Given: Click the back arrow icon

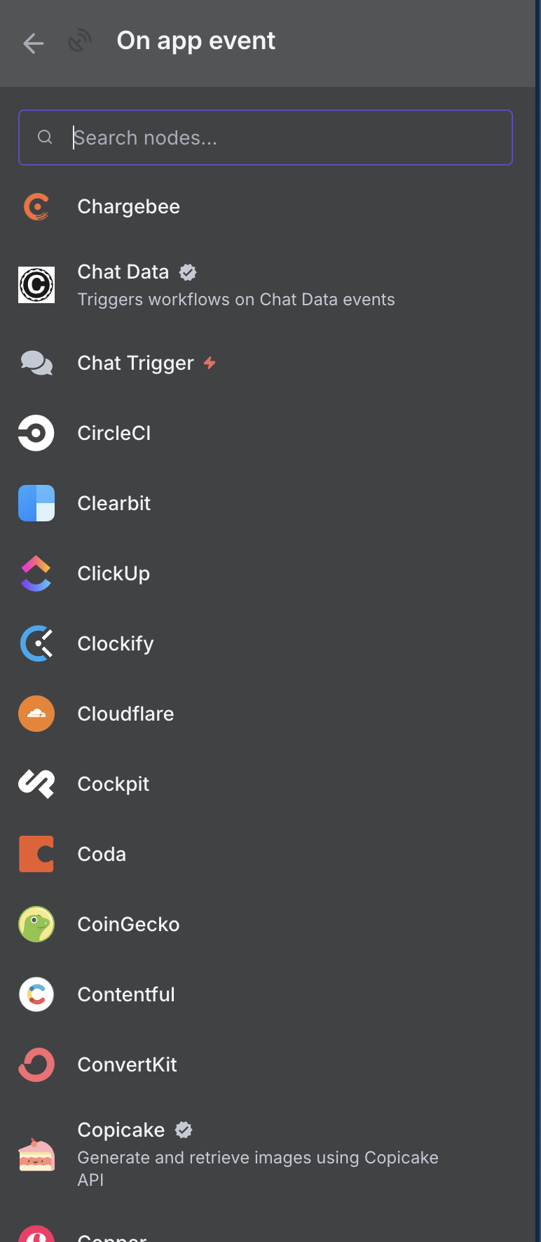Looking at the screenshot, I should coord(33,44).
